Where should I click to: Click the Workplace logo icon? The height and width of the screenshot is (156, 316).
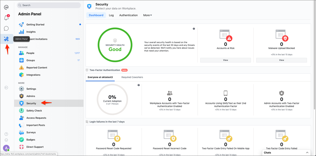pyautogui.click(x=6, y=7)
